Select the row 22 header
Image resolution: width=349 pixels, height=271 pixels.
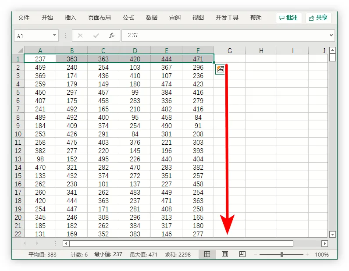pyautogui.click(x=18, y=234)
